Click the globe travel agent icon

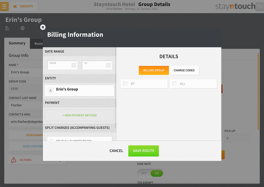click(x=23, y=28)
